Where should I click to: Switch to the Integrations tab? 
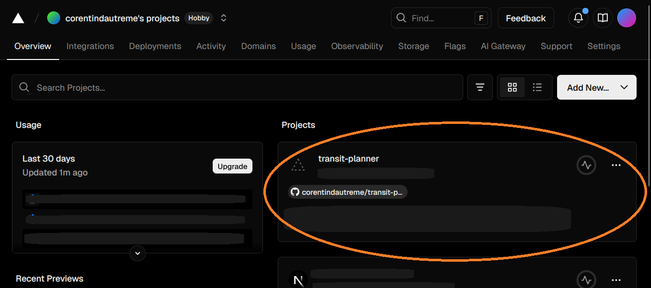(90, 46)
